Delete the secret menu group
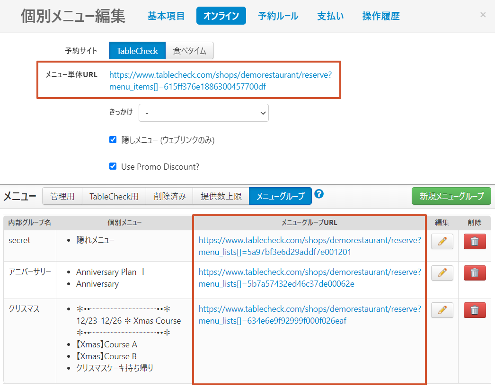Viewport: 495px width, 390px height. (475, 242)
